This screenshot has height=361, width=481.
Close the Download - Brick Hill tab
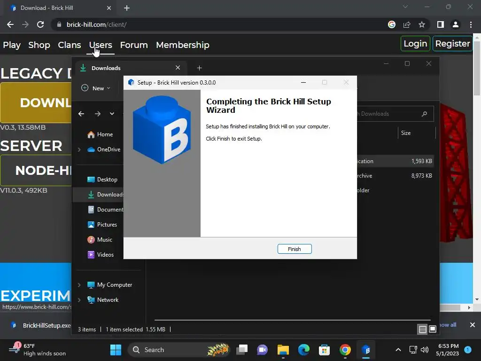109,8
